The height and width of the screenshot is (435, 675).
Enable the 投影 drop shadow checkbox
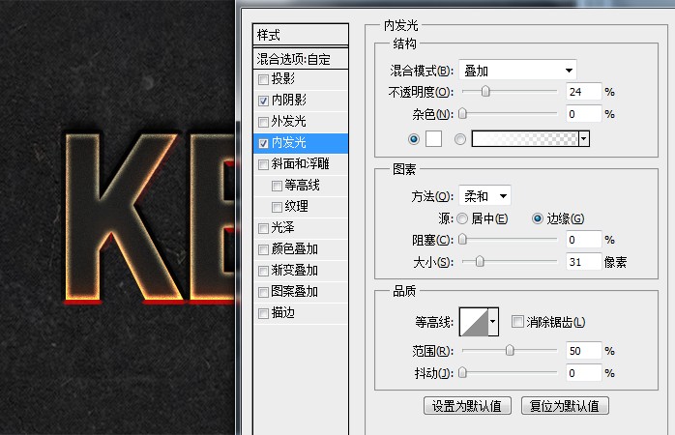pyautogui.click(x=263, y=79)
